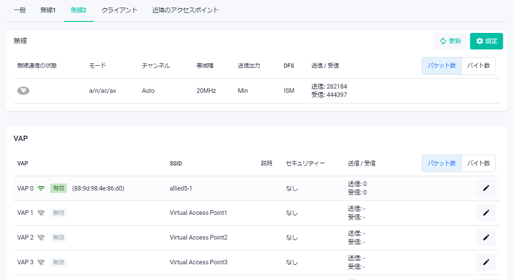513x280 pixels.
Task: Click the 更新 refresh button
Action: [x=450, y=41]
